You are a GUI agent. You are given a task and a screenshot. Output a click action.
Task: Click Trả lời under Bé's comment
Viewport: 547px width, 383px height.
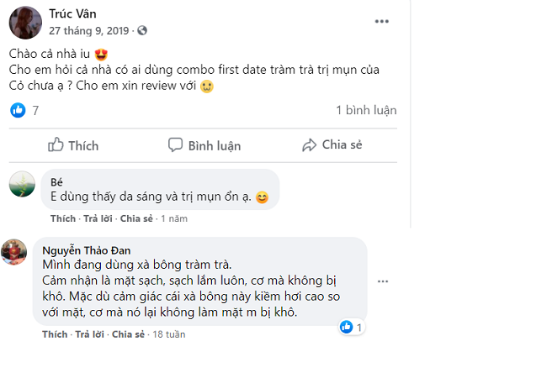tap(98, 218)
